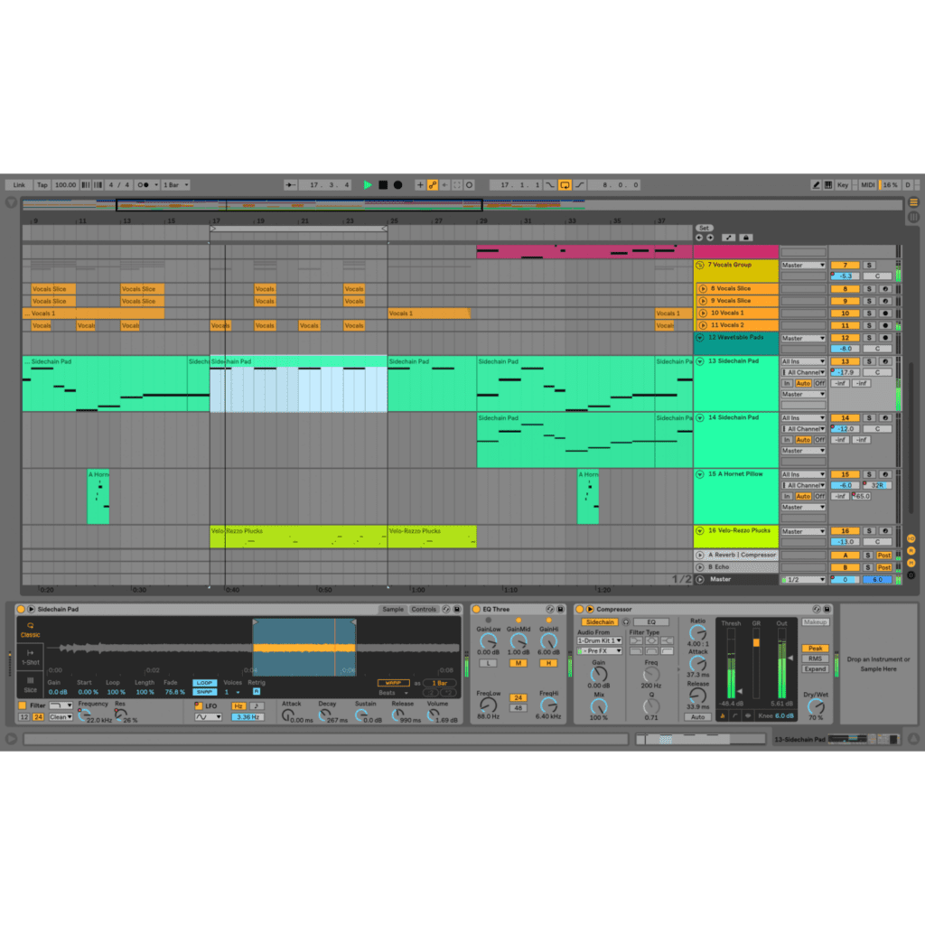The height and width of the screenshot is (925, 925).
Task: Open the Master output dropdown on track 12
Action: click(x=803, y=339)
